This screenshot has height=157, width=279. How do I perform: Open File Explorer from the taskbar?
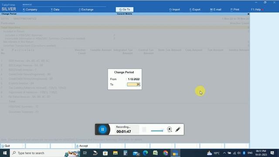tap(115, 153)
